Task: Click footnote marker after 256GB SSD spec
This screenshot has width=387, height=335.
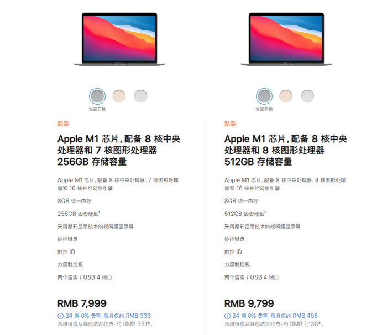Action: coord(99,212)
